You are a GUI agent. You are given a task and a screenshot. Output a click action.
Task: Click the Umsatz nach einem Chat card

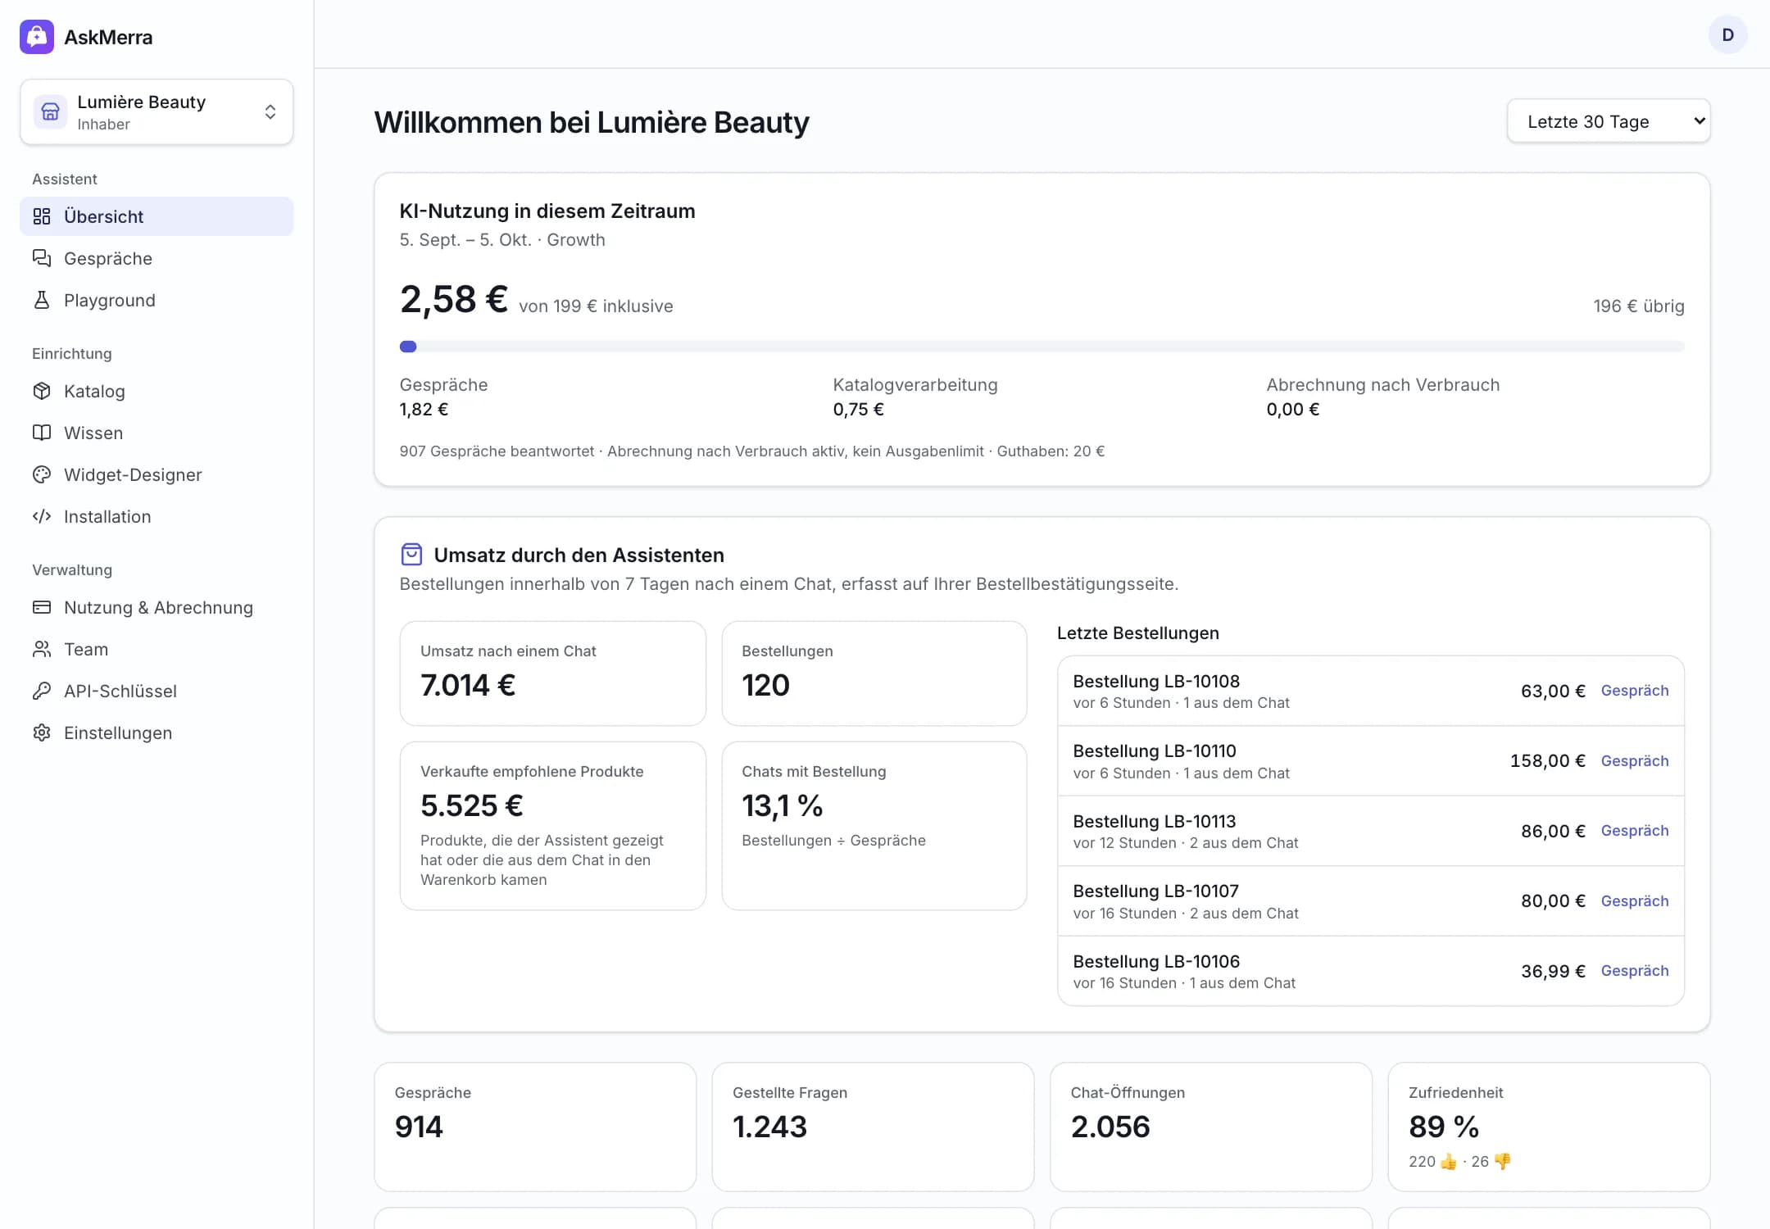552,673
